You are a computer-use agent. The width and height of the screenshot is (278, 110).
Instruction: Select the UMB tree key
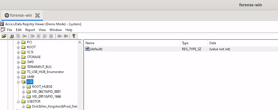coord(31,77)
